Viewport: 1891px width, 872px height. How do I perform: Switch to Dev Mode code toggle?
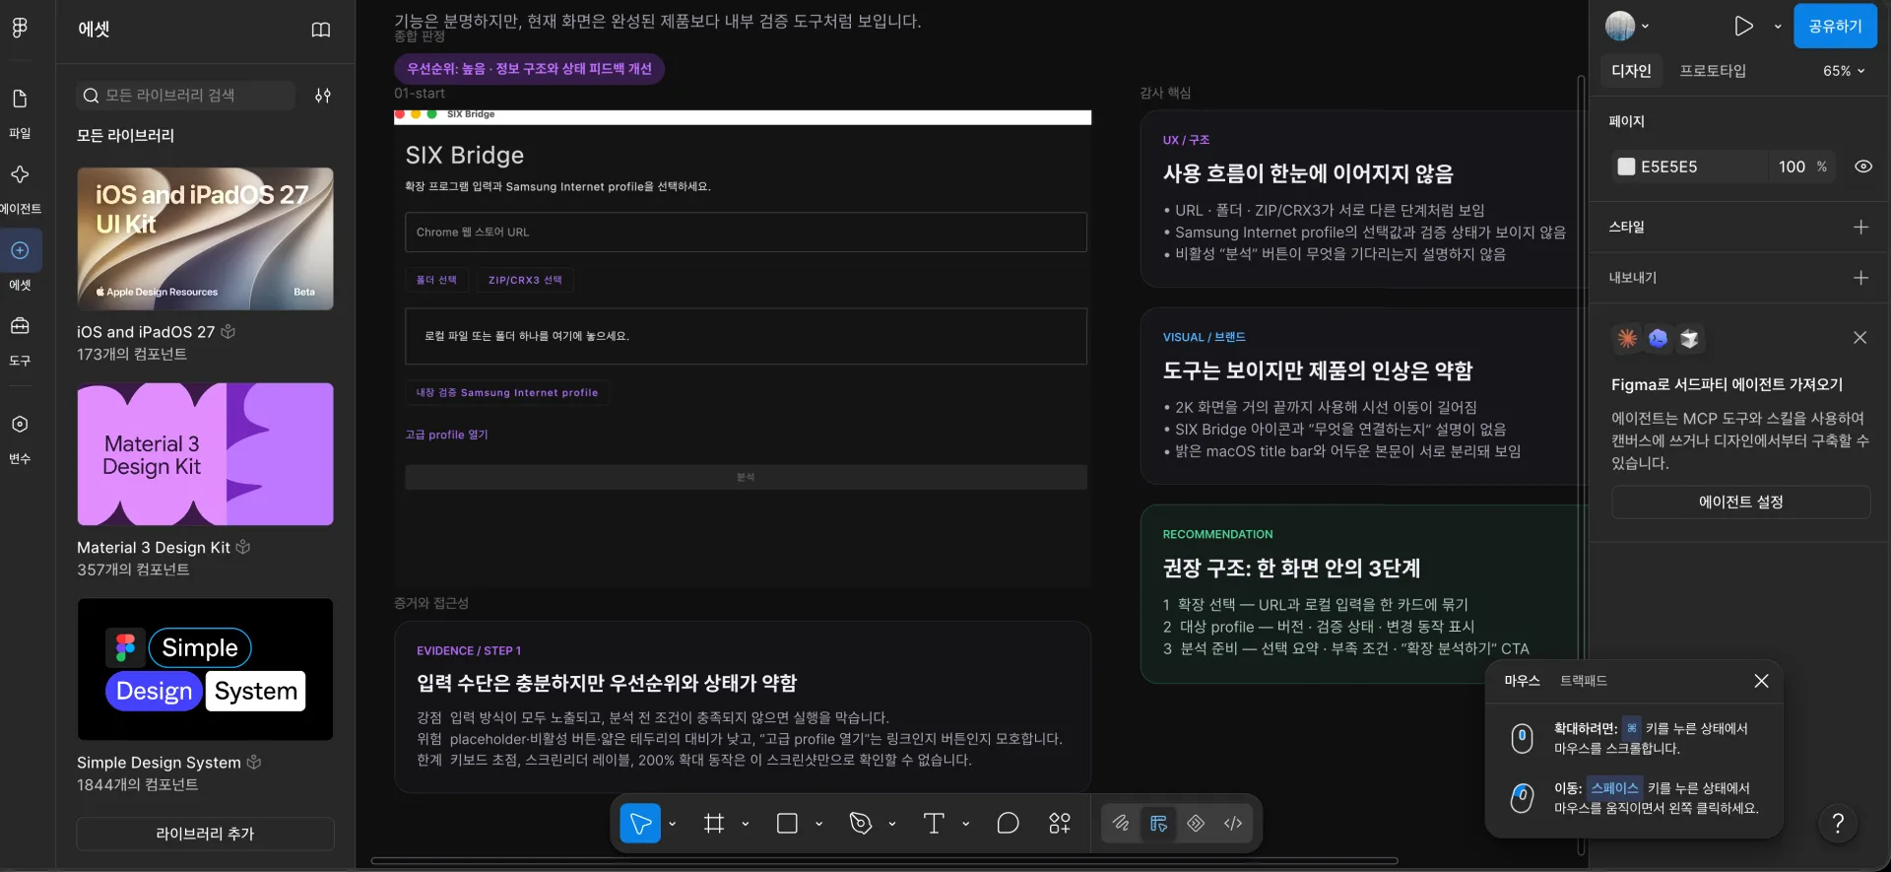pos(1233,824)
